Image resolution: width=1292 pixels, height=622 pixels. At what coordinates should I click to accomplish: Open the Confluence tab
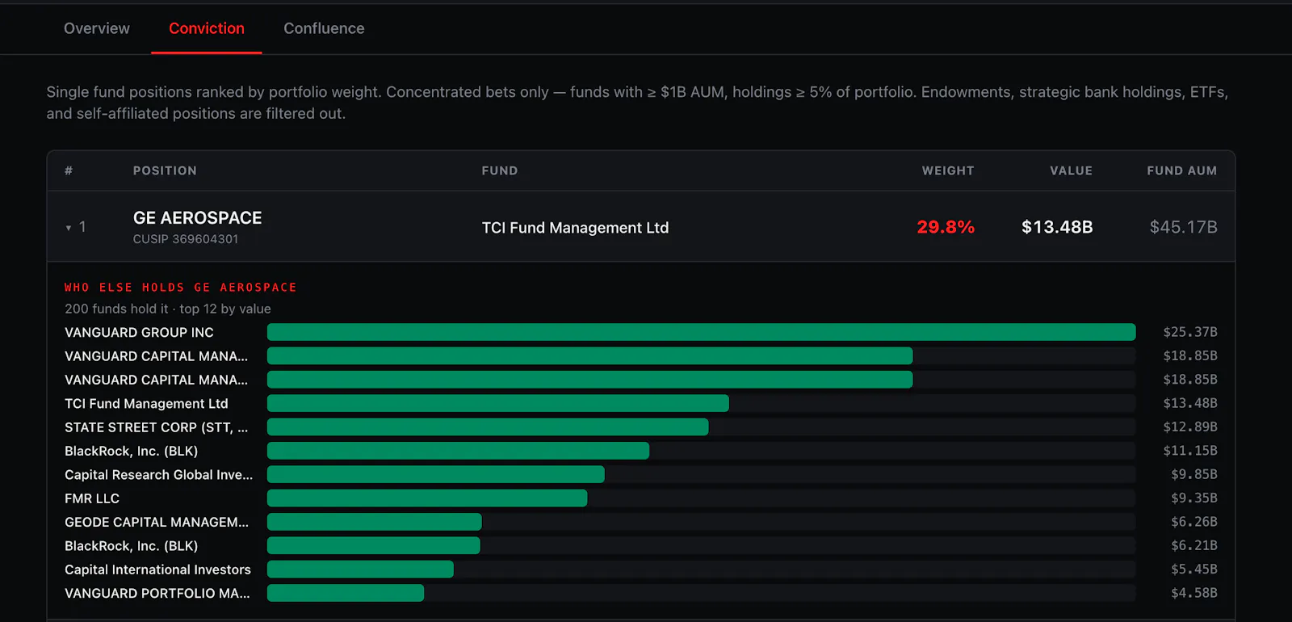coord(324,28)
